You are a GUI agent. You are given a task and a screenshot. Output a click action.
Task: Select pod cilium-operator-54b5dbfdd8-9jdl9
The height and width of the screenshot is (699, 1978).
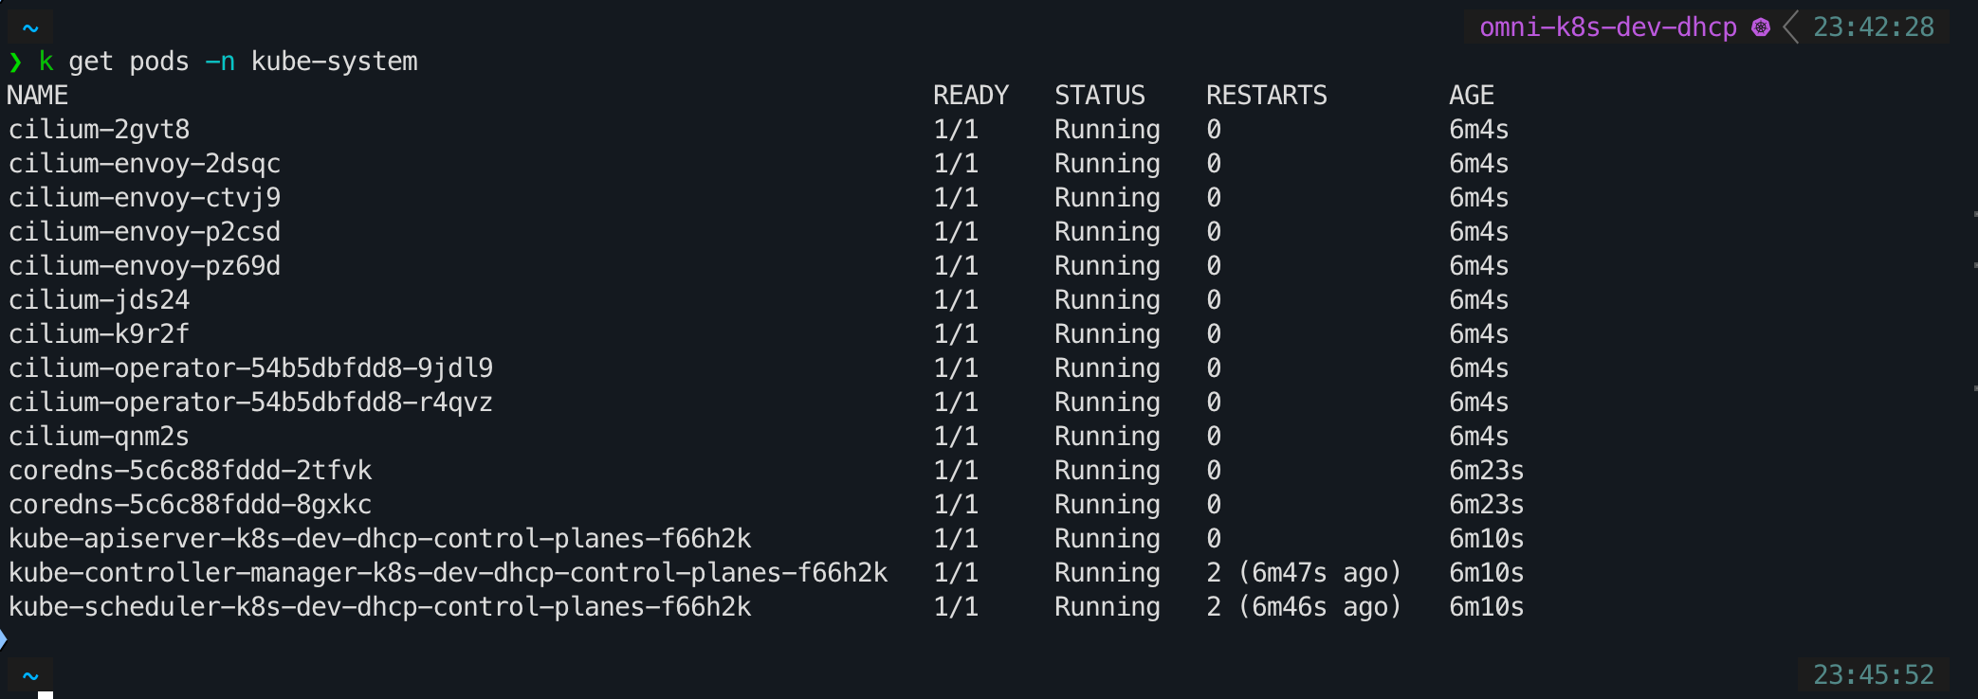pos(250,368)
